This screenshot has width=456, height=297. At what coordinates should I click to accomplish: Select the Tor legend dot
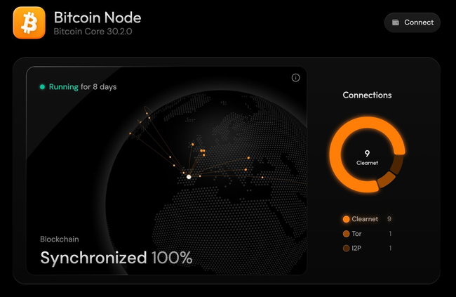tap(346, 234)
